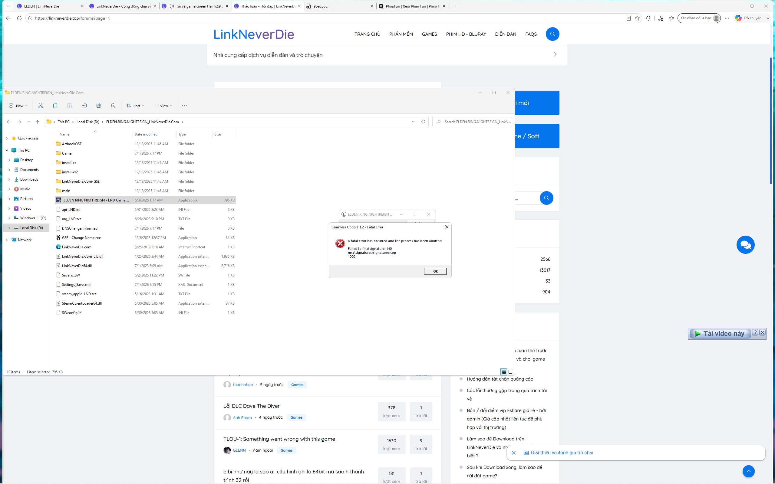Open the See more (three dots) menu in Explorer

[x=184, y=106]
